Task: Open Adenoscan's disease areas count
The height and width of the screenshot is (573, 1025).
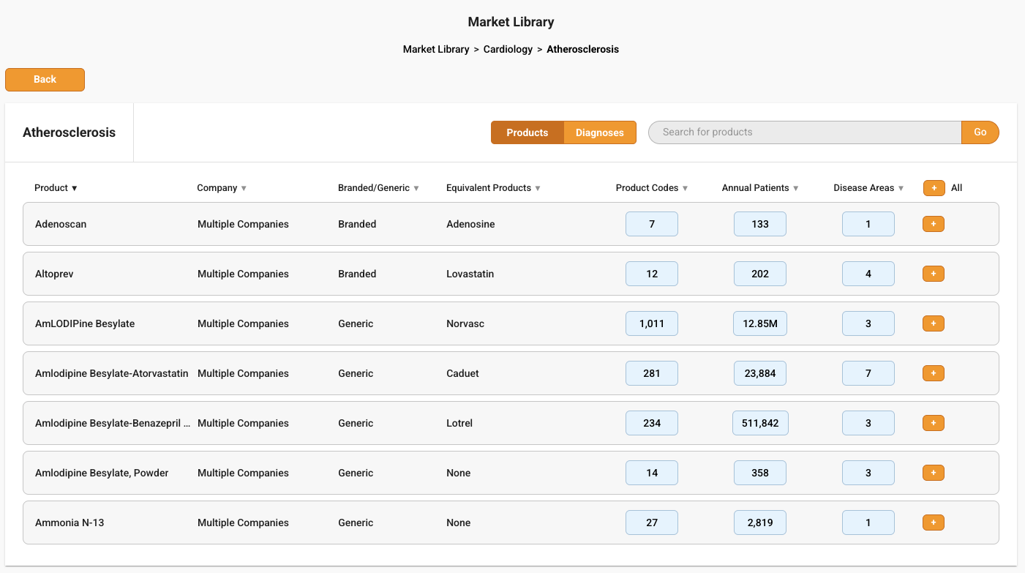Action: [868, 224]
